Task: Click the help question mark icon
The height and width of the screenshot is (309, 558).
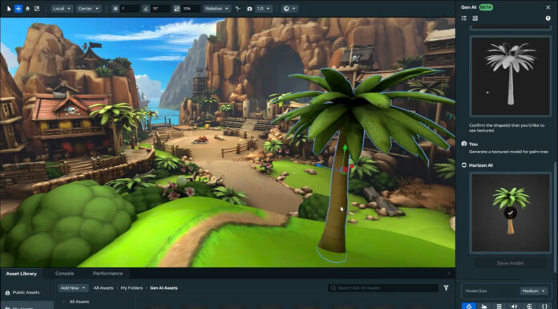Action: coord(548,18)
